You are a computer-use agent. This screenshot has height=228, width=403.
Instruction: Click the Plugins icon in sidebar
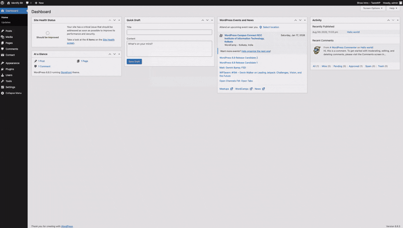click(3, 69)
